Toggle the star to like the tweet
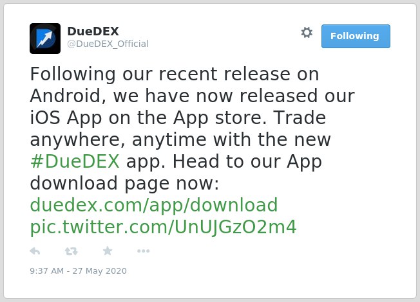The width and height of the screenshot is (420, 302). pos(108,251)
